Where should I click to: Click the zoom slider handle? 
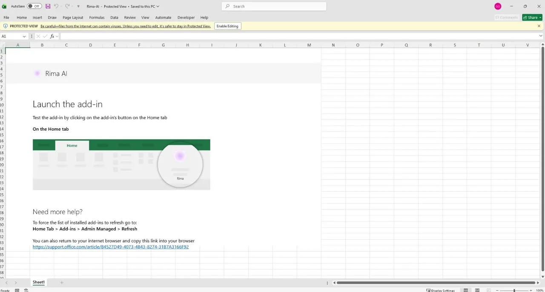pos(514,290)
